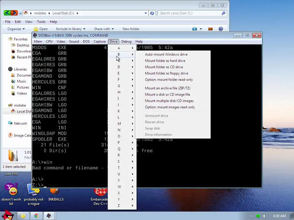
Task: Expand drive M submenu
Action: [x=122, y=124]
